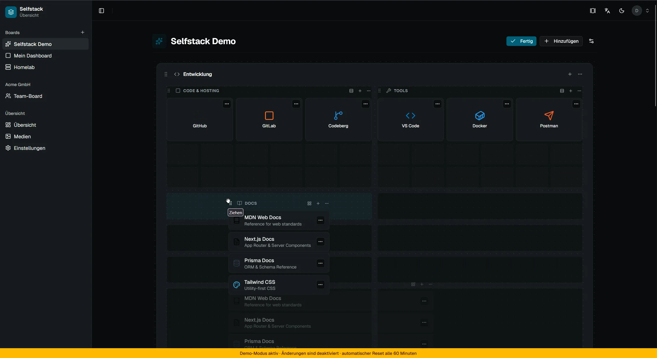
Task: Open Team-Board under Acme GmbH
Action: tap(45, 96)
